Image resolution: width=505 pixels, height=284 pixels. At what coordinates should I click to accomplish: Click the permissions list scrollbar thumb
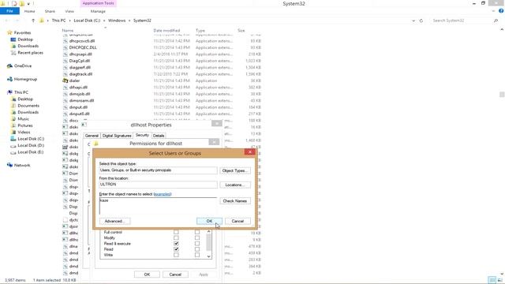pyautogui.click(x=208, y=242)
